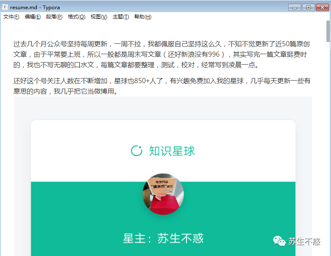The width and height of the screenshot is (331, 256).
Task: Click the 知识星球 title text
Action: (x=172, y=151)
